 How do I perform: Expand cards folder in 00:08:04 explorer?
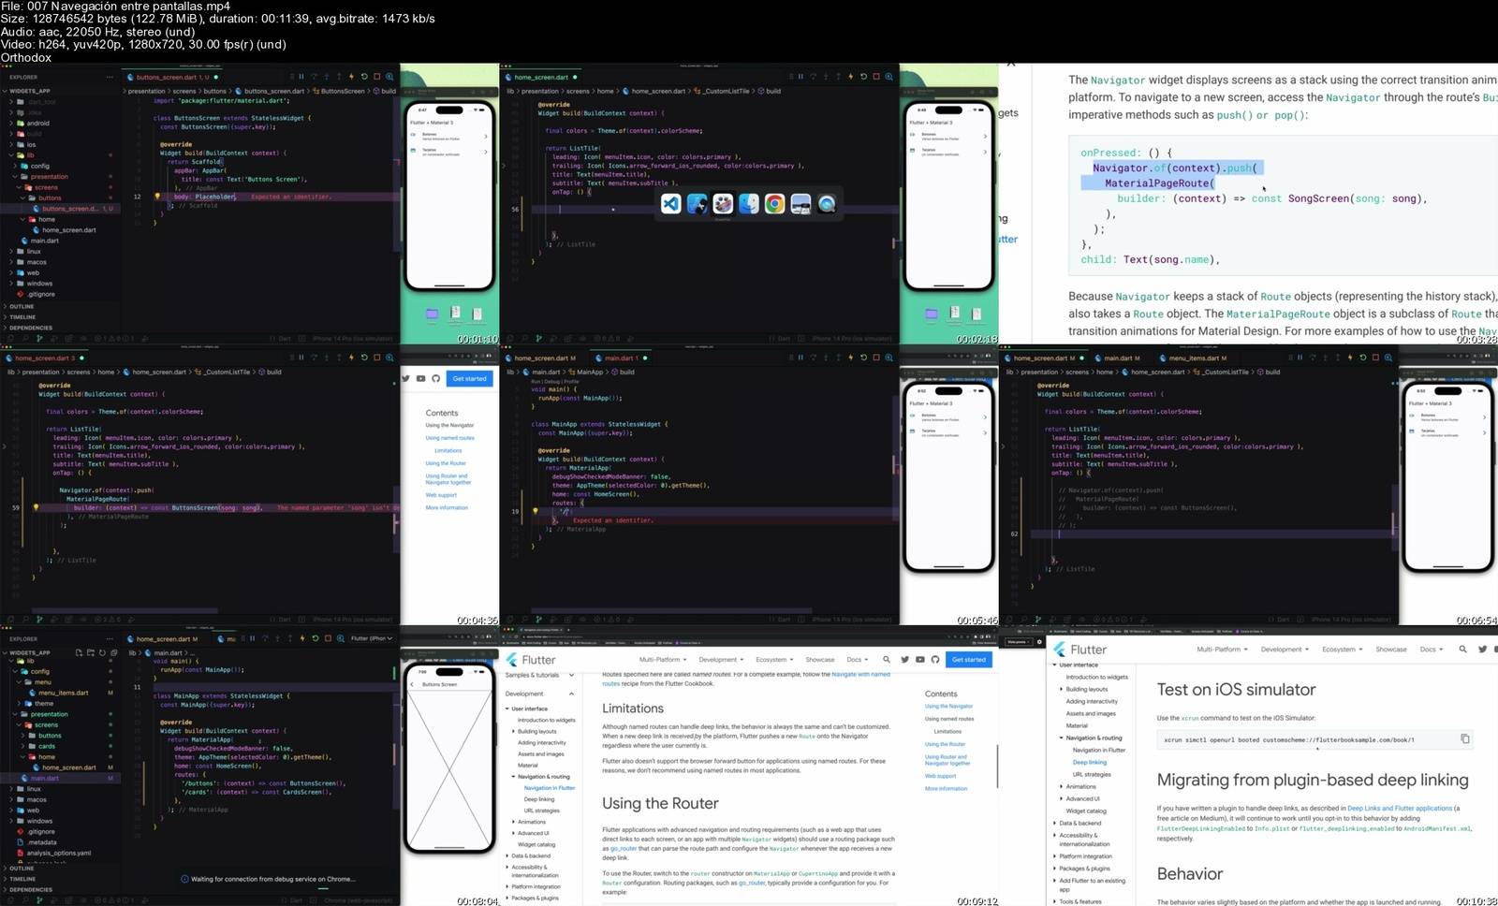tap(47, 746)
